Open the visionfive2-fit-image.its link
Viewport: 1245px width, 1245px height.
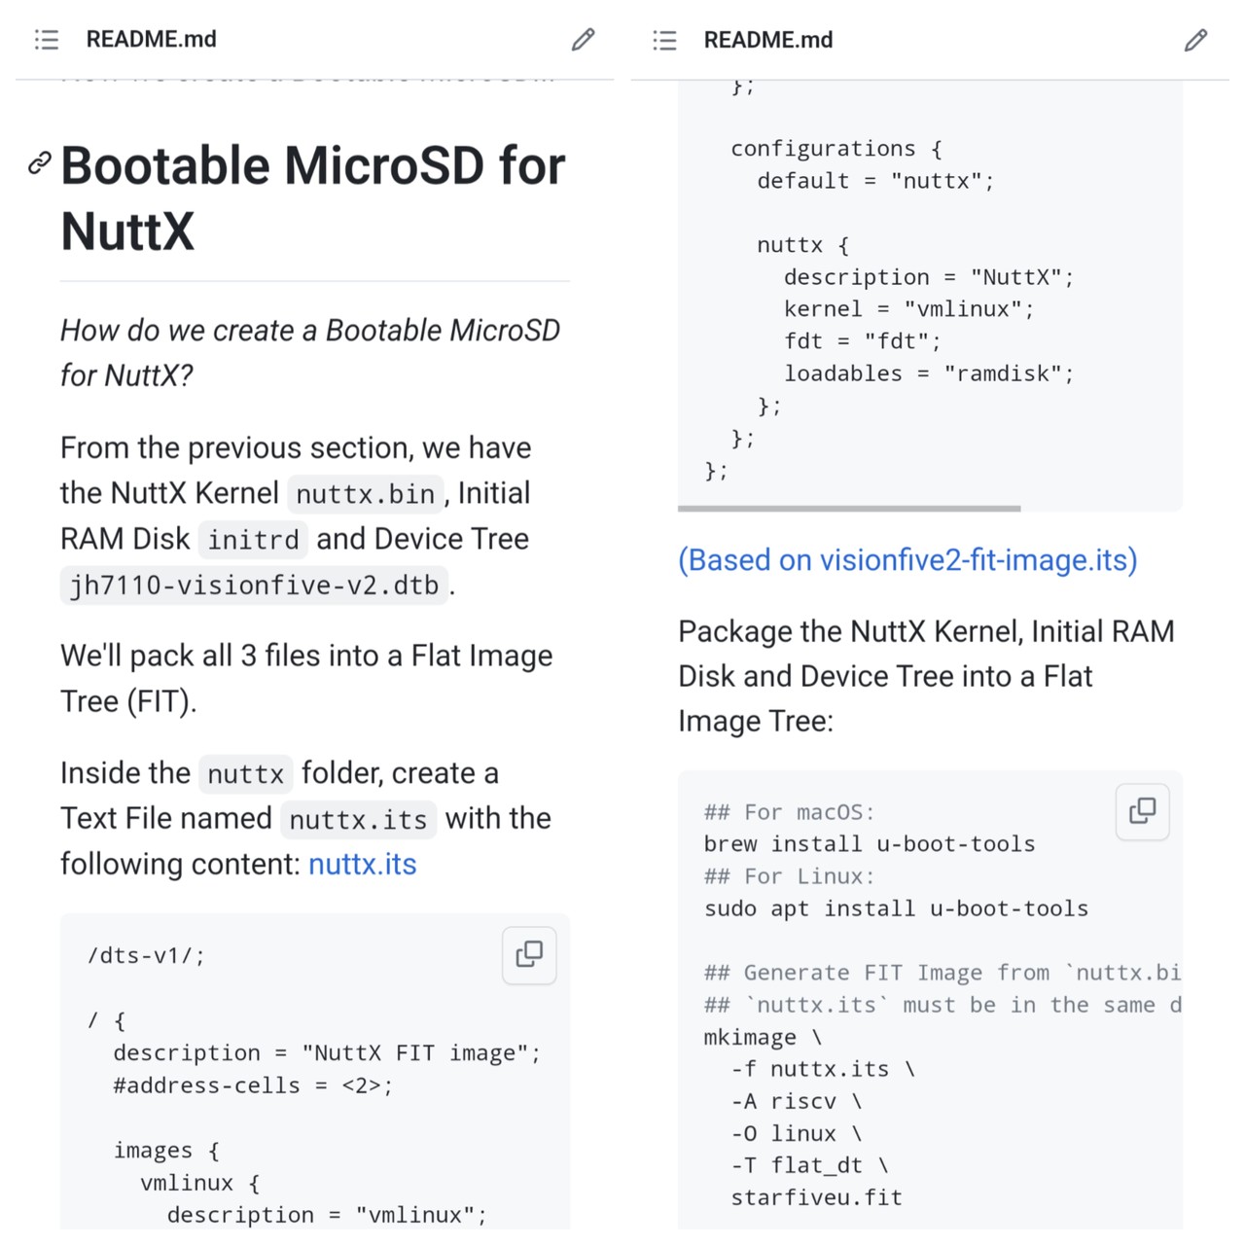click(907, 560)
